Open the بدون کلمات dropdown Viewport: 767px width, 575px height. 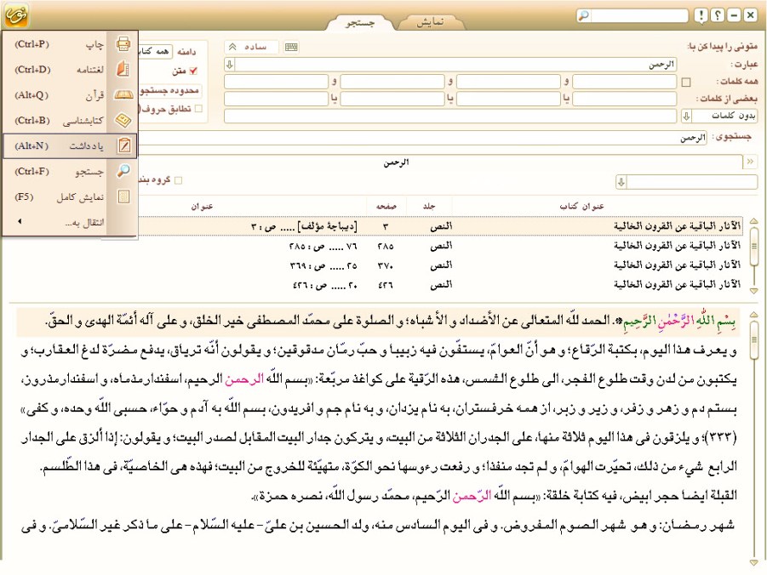686,116
